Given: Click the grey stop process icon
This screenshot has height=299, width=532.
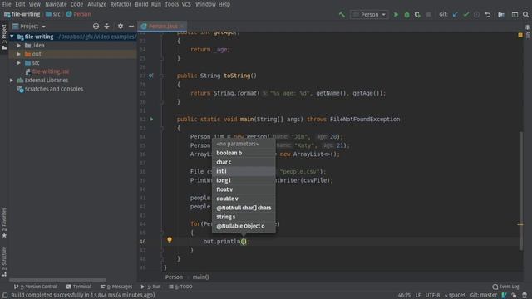Looking at the screenshot, I should pyautogui.click(x=428, y=15).
